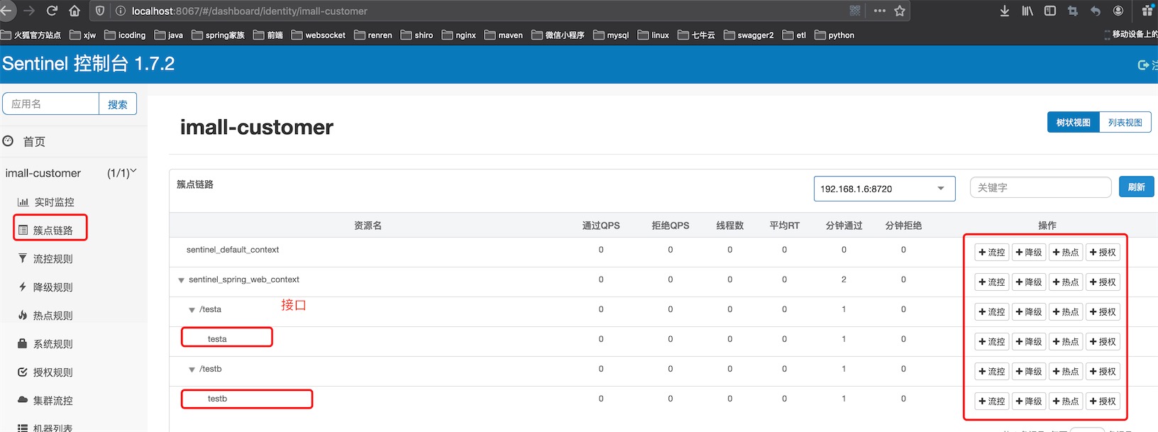Reload the page with the browser refresh icon
This screenshot has height=432, width=1158.
tap(52, 11)
